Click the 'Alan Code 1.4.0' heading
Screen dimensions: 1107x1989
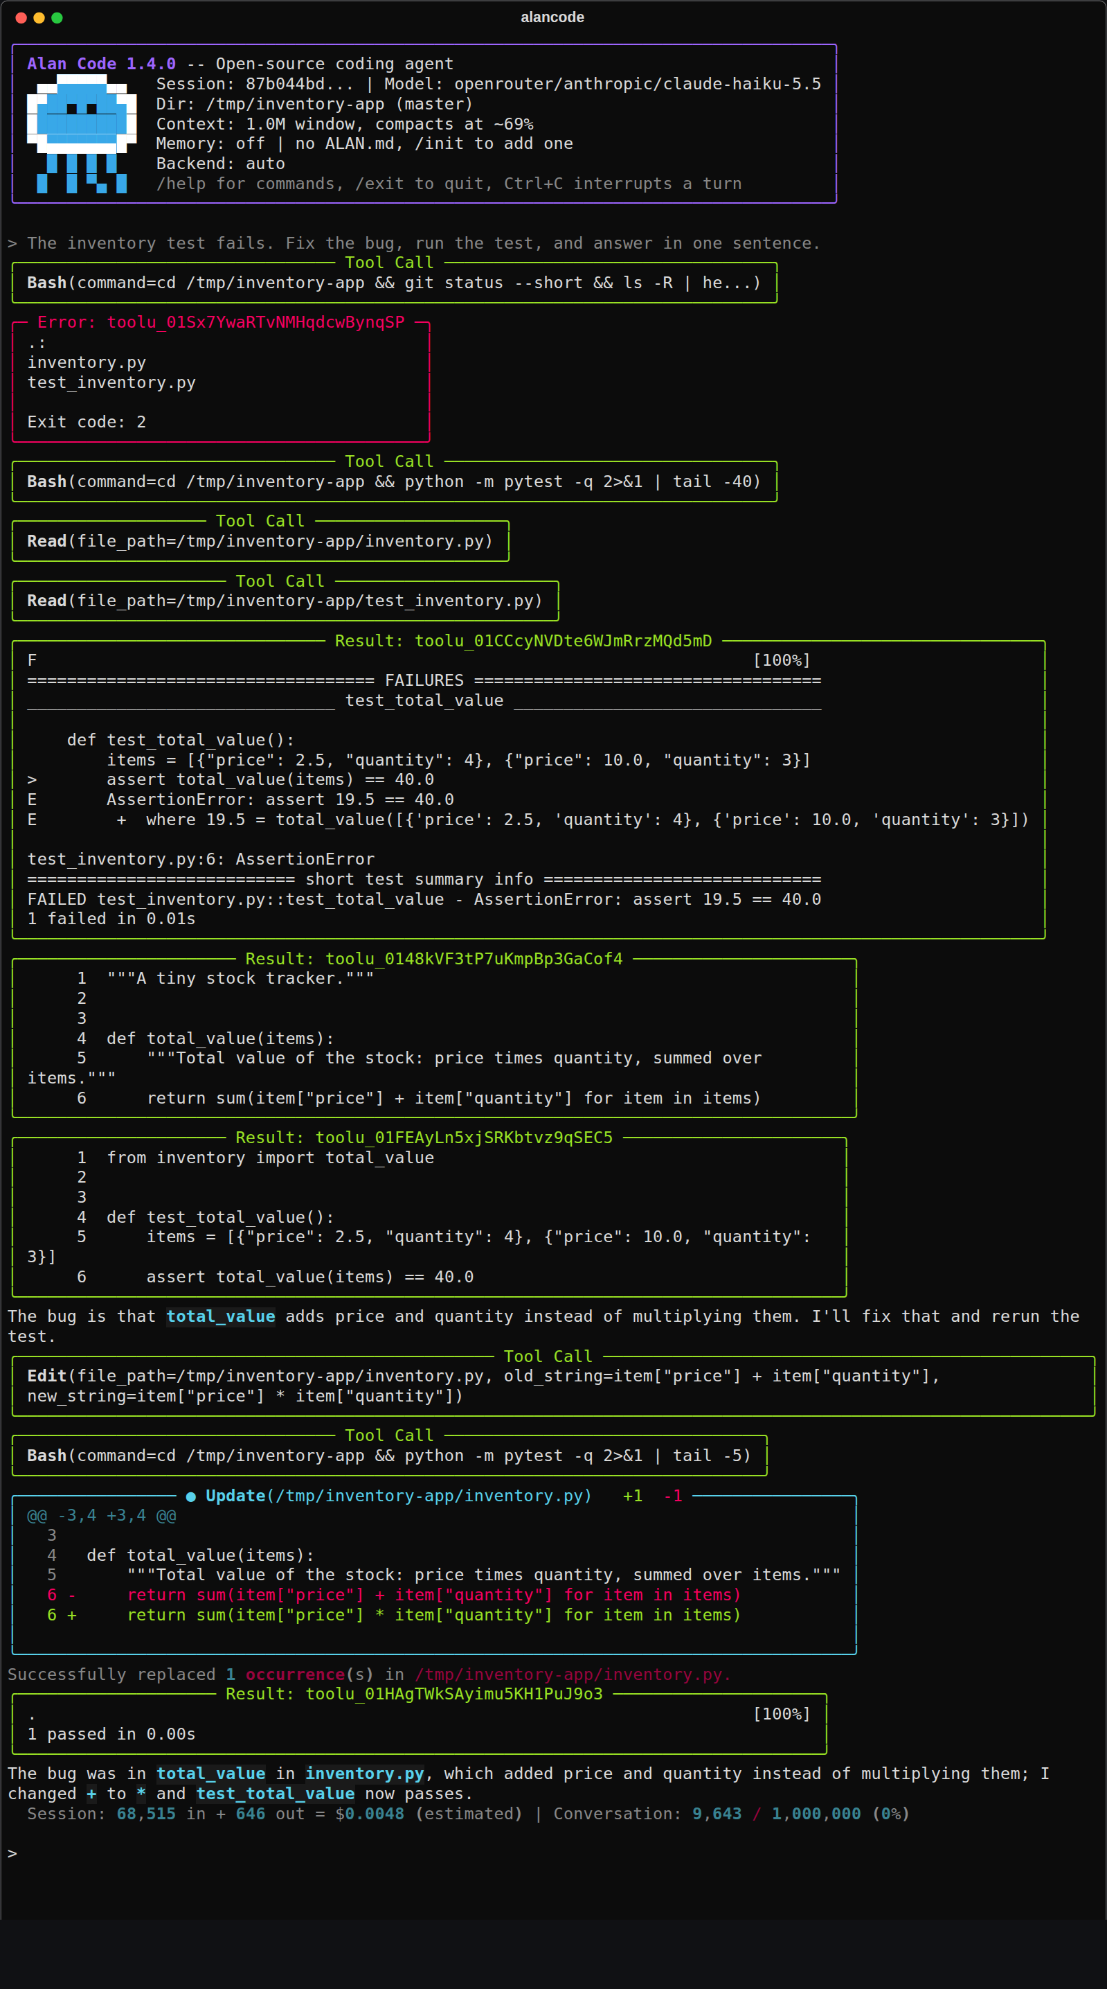click(101, 64)
